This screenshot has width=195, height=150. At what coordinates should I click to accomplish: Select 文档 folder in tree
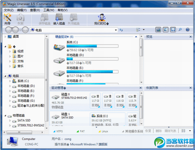point(18,61)
